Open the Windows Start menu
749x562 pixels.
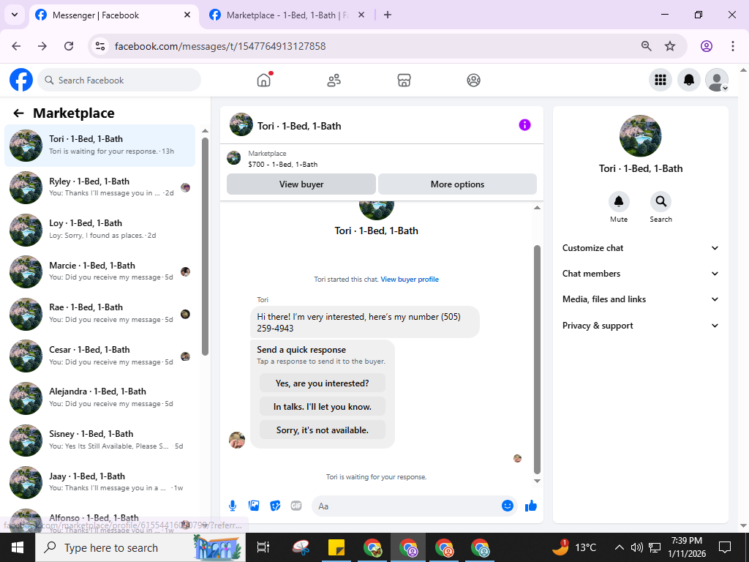(18, 547)
